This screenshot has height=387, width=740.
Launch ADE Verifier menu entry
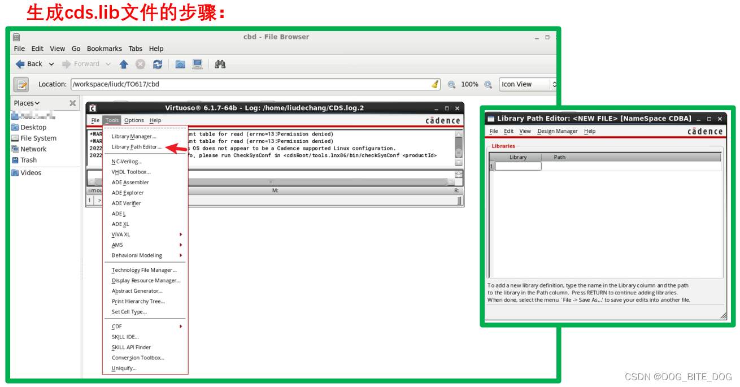tap(127, 203)
